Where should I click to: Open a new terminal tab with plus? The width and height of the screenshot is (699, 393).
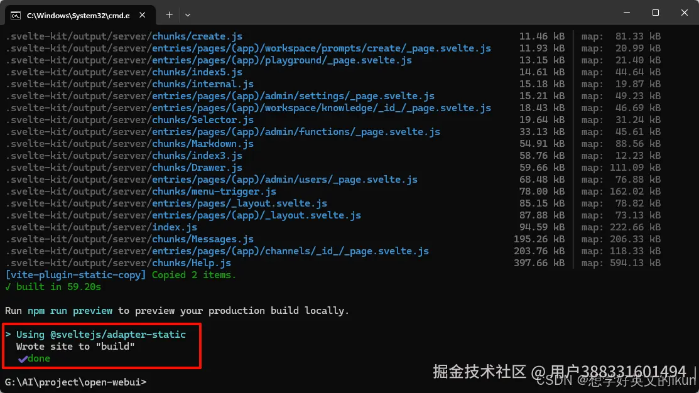(169, 15)
